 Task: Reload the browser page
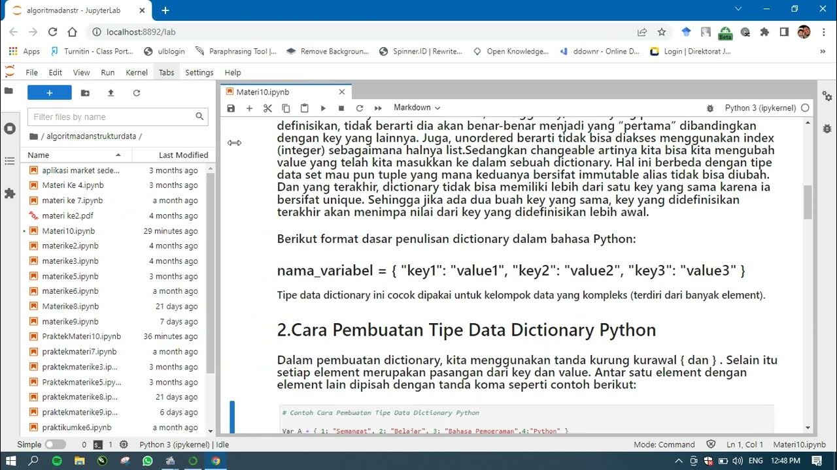click(53, 32)
